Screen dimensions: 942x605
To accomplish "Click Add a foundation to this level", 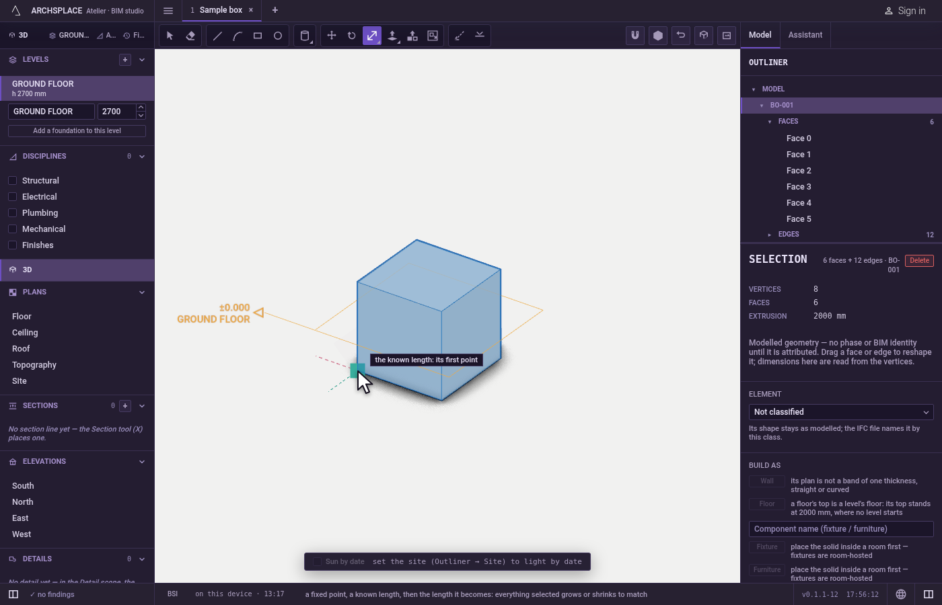I will 77,131.
